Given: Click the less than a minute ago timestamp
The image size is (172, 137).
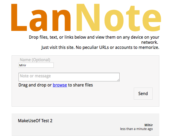Looking at the screenshot, I should pyautogui.click(x=136, y=129).
